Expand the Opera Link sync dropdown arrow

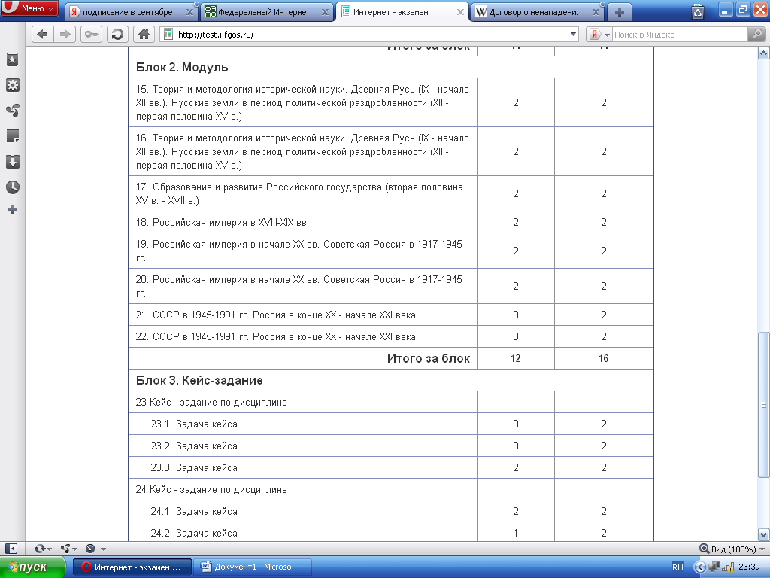click(49, 549)
